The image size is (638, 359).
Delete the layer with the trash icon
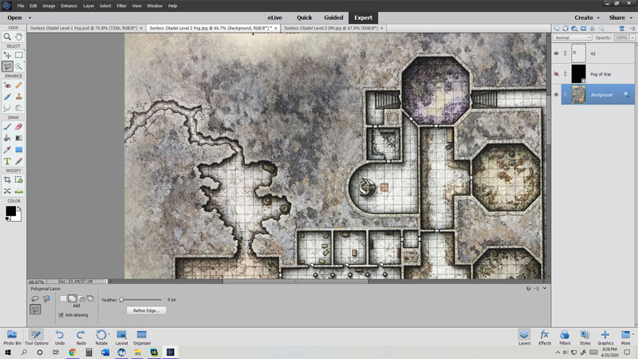pos(622,29)
